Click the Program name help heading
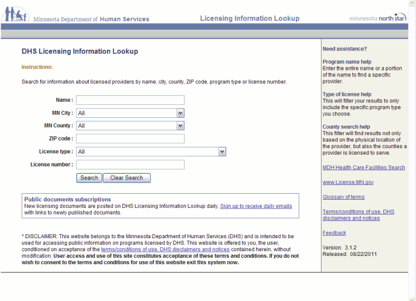 tap(347, 62)
